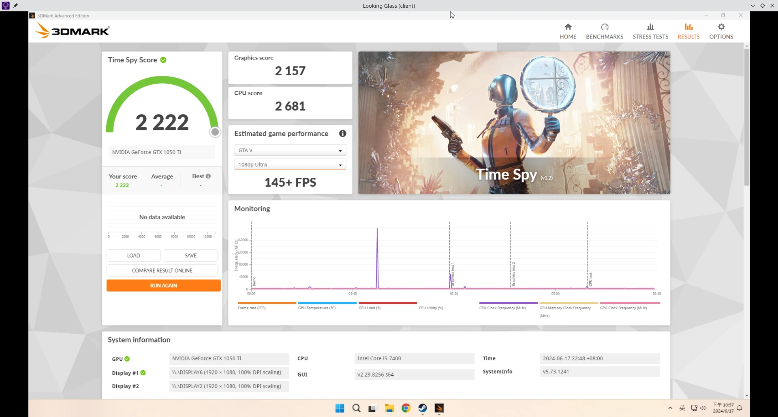Expand the GTA V game dropdown
Screen dimensions: 778x417
pyautogui.click(x=290, y=150)
